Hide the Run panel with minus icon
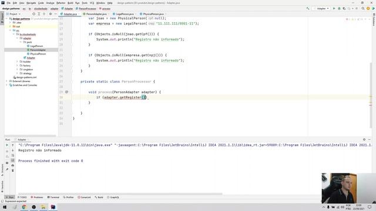The height and width of the screenshot is (211, 376). [x=370, y=139]
